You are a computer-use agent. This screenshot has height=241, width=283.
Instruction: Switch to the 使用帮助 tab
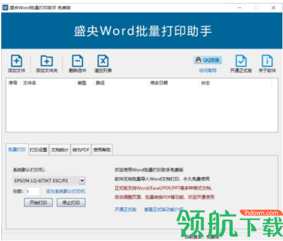click(x=102, y=150)
